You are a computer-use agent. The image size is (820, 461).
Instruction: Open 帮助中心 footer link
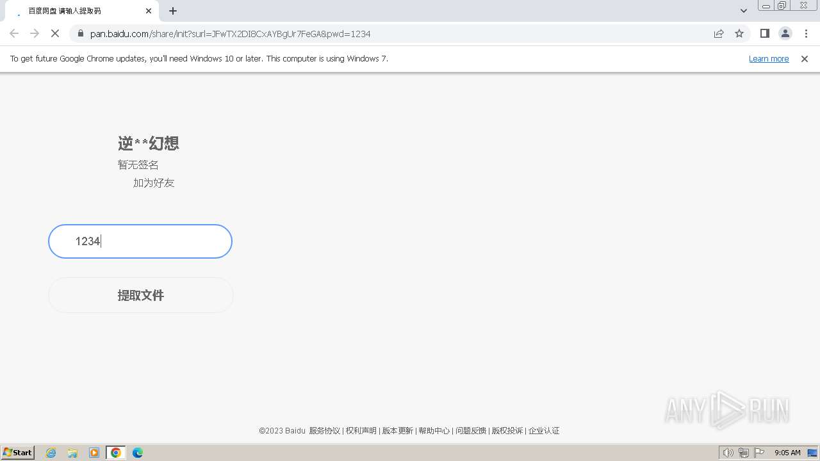point(434,431)
